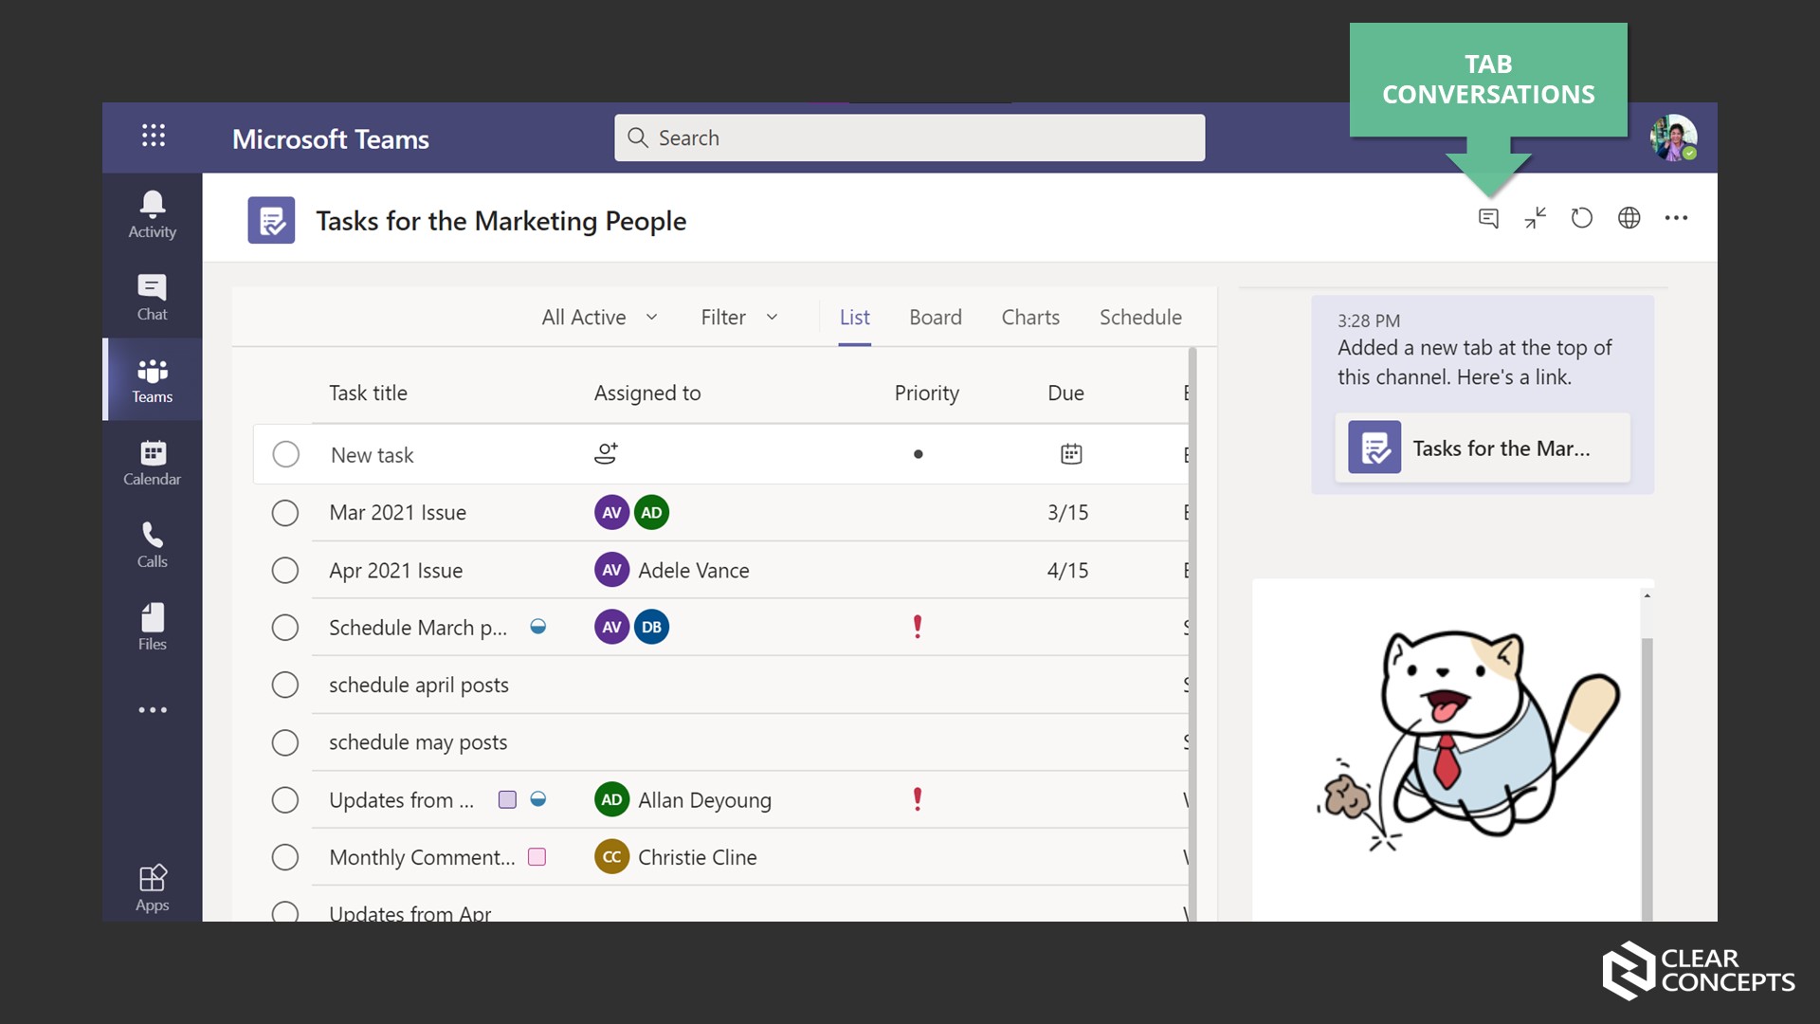Click the assign person icon in New task row
This screenshot has width=1820, height=1024.
[x=606, y=454]
